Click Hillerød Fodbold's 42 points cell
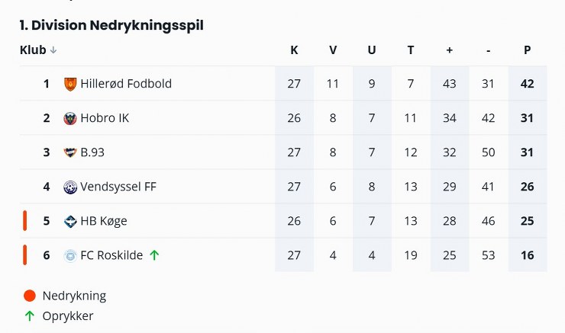 pos(527,84)
